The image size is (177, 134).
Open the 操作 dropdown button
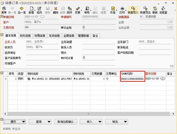coord(15,122)
